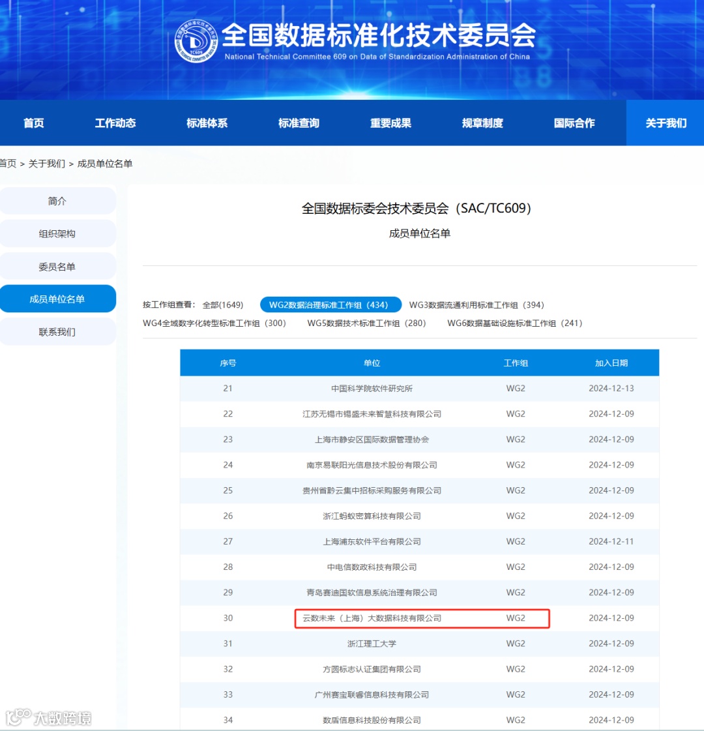Image resolution: width=704 pixels, height=731 pixels.
Task: Click the 单位 column header
Action: pos(372,363)
